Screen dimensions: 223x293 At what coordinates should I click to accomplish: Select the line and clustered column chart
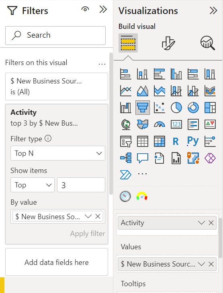coord(193,91)
